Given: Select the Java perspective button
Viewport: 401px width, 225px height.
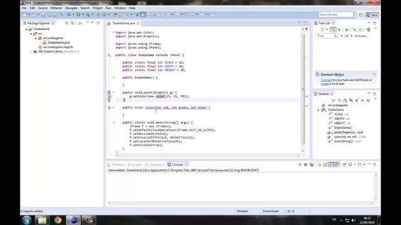Looking at the screenshot, I should [x=372, y=15].
